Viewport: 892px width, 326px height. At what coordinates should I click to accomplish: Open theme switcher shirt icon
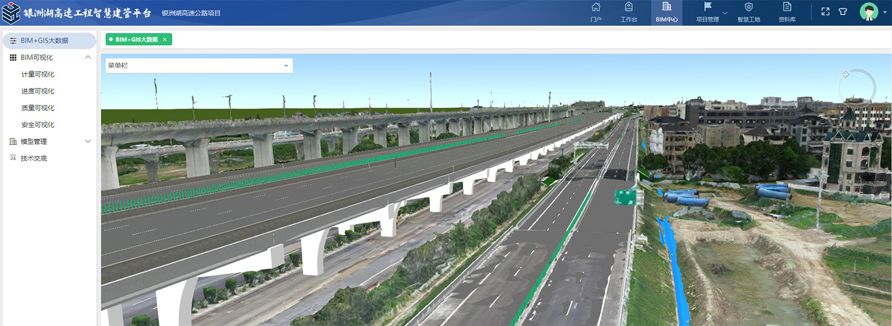coord(843,11)
